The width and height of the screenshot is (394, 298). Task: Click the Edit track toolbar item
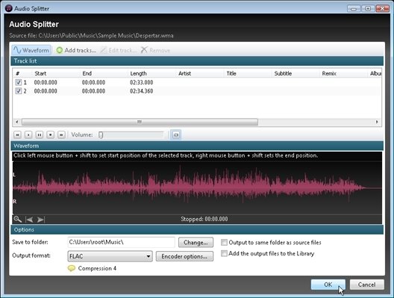click(x=119, y=50)
